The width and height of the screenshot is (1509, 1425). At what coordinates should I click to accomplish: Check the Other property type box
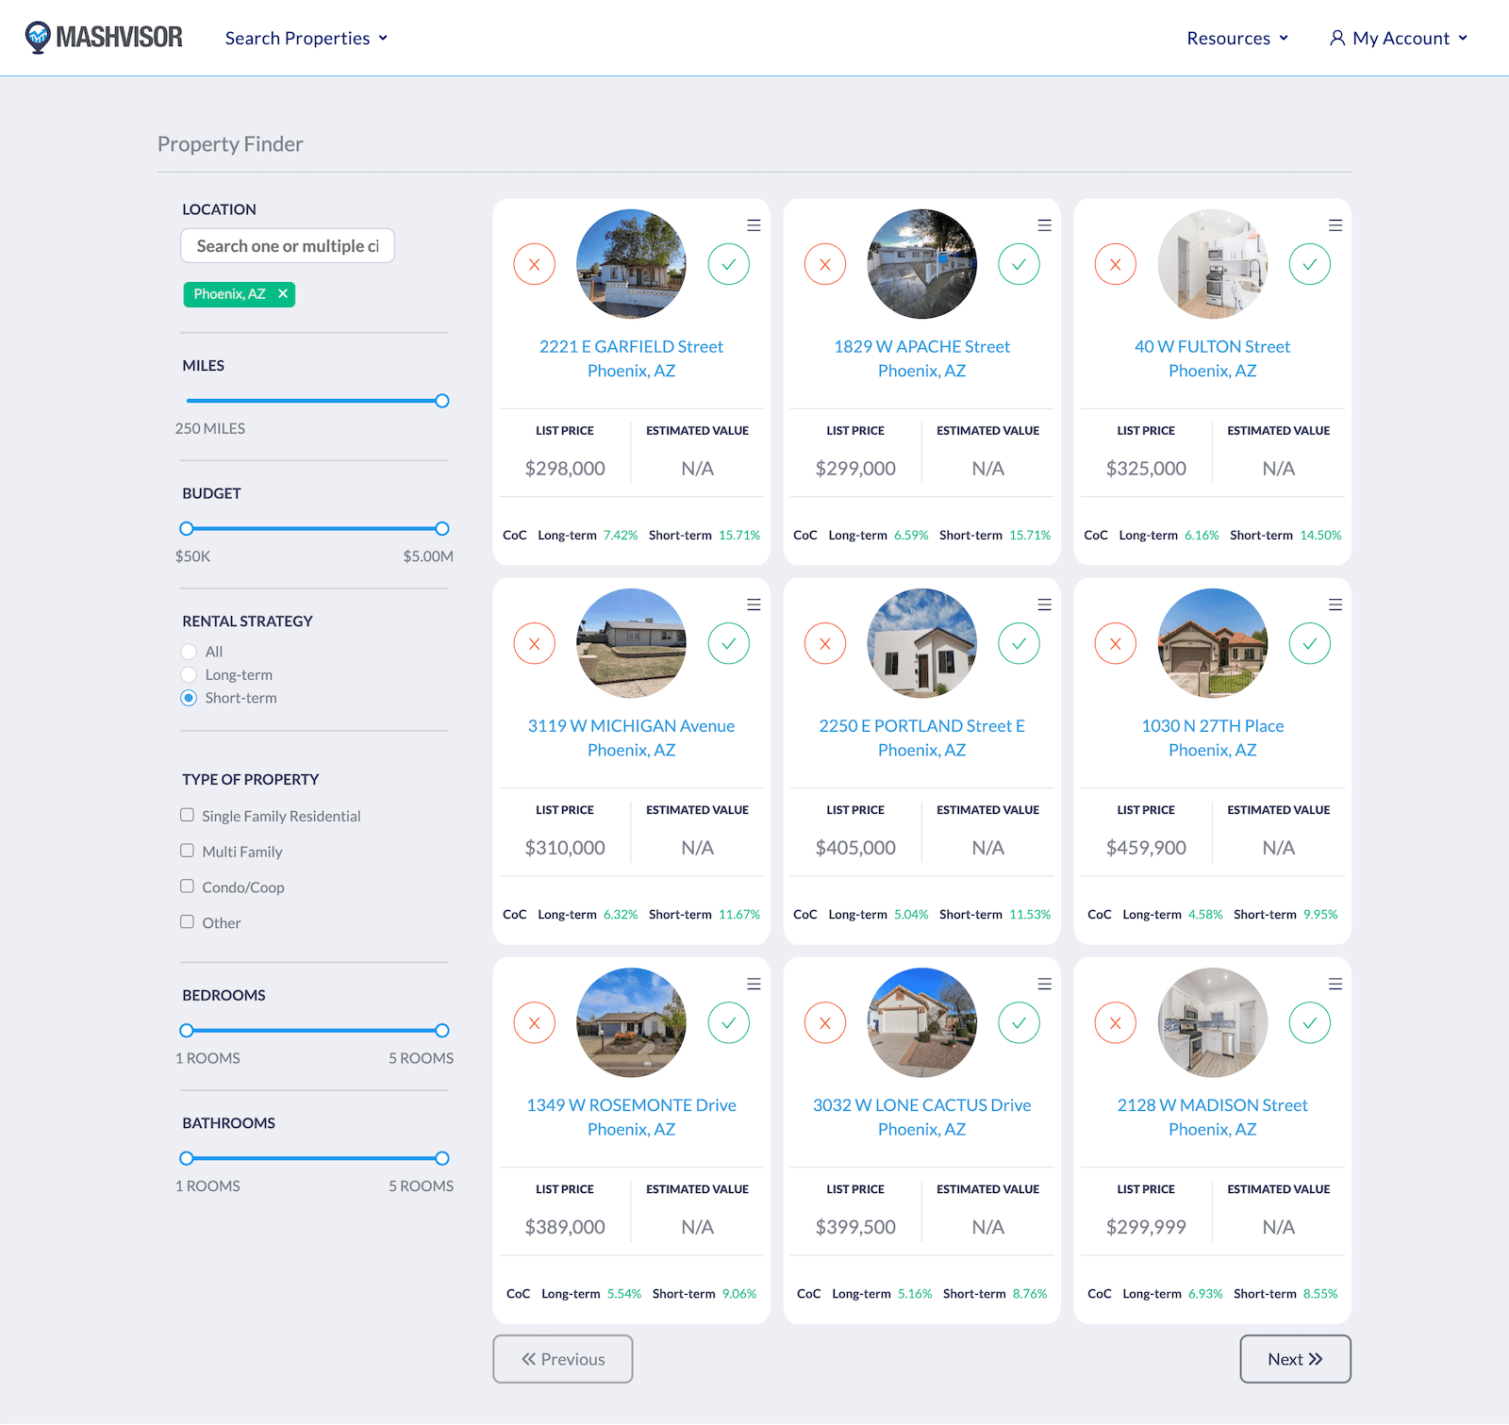tap(188, 922)
